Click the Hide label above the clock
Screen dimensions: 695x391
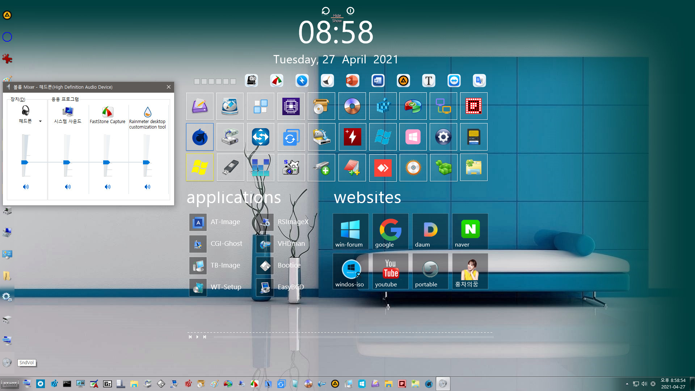[x=337, y=16]
